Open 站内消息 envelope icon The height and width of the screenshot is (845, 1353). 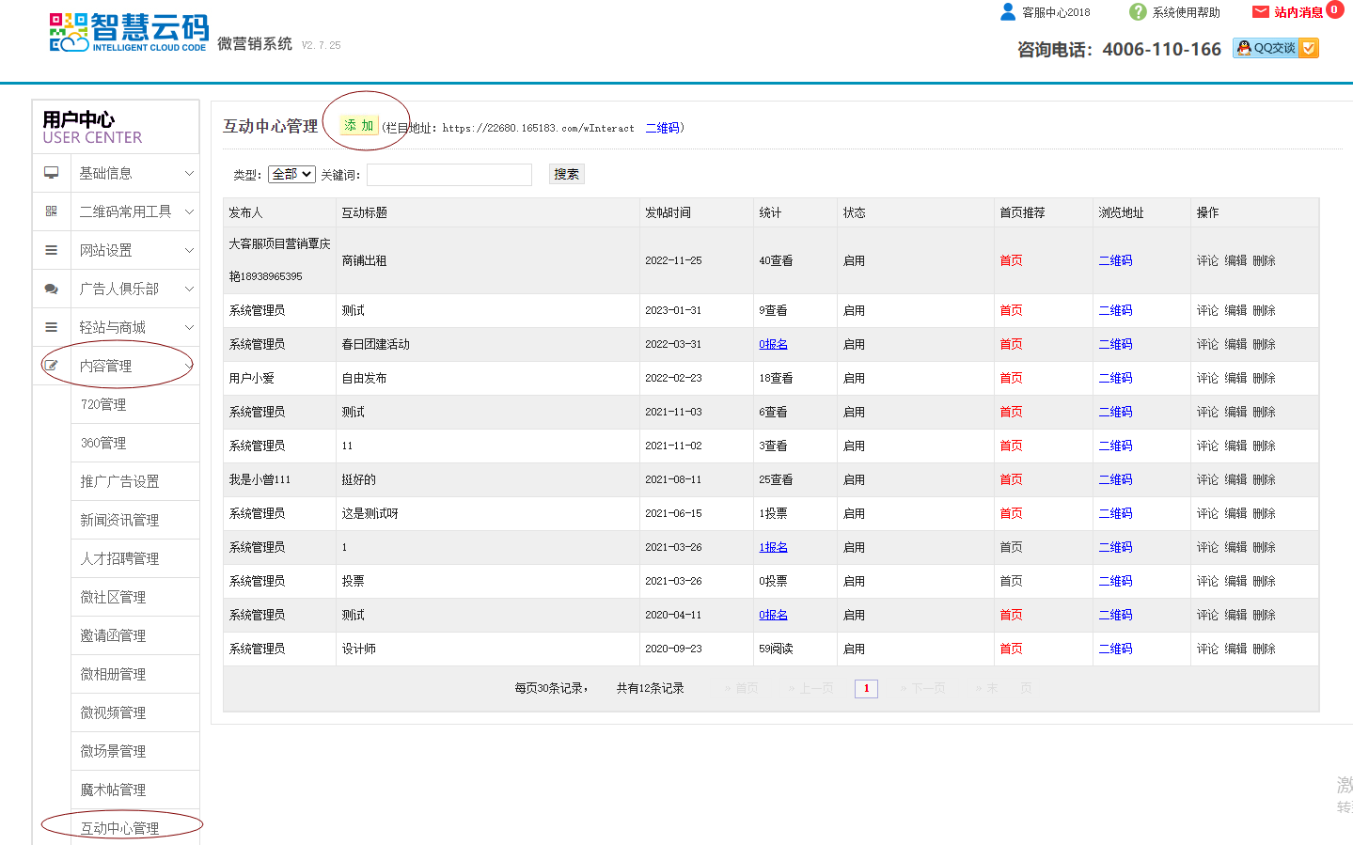pos(1261,12)
